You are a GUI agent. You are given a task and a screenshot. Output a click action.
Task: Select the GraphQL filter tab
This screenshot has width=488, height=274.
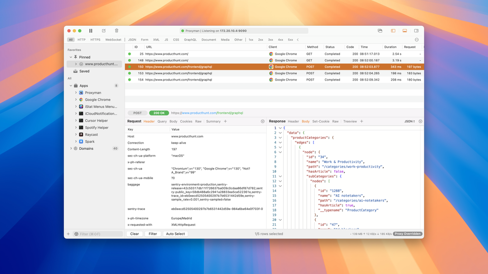pos(190,40)
